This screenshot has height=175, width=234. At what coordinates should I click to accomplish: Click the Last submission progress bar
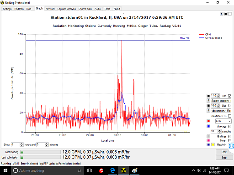[40, 157]
